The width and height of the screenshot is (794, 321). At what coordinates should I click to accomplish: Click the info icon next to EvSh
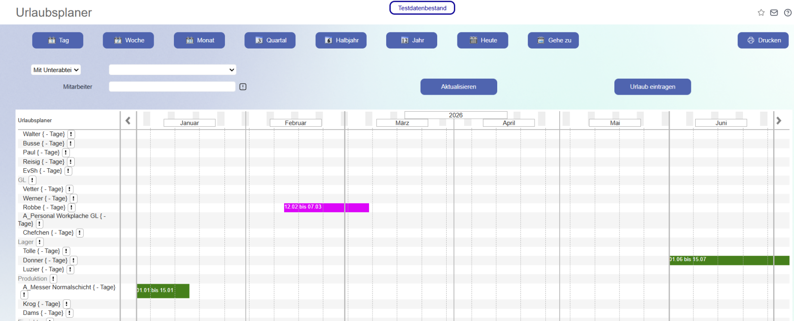click(69, 171)
